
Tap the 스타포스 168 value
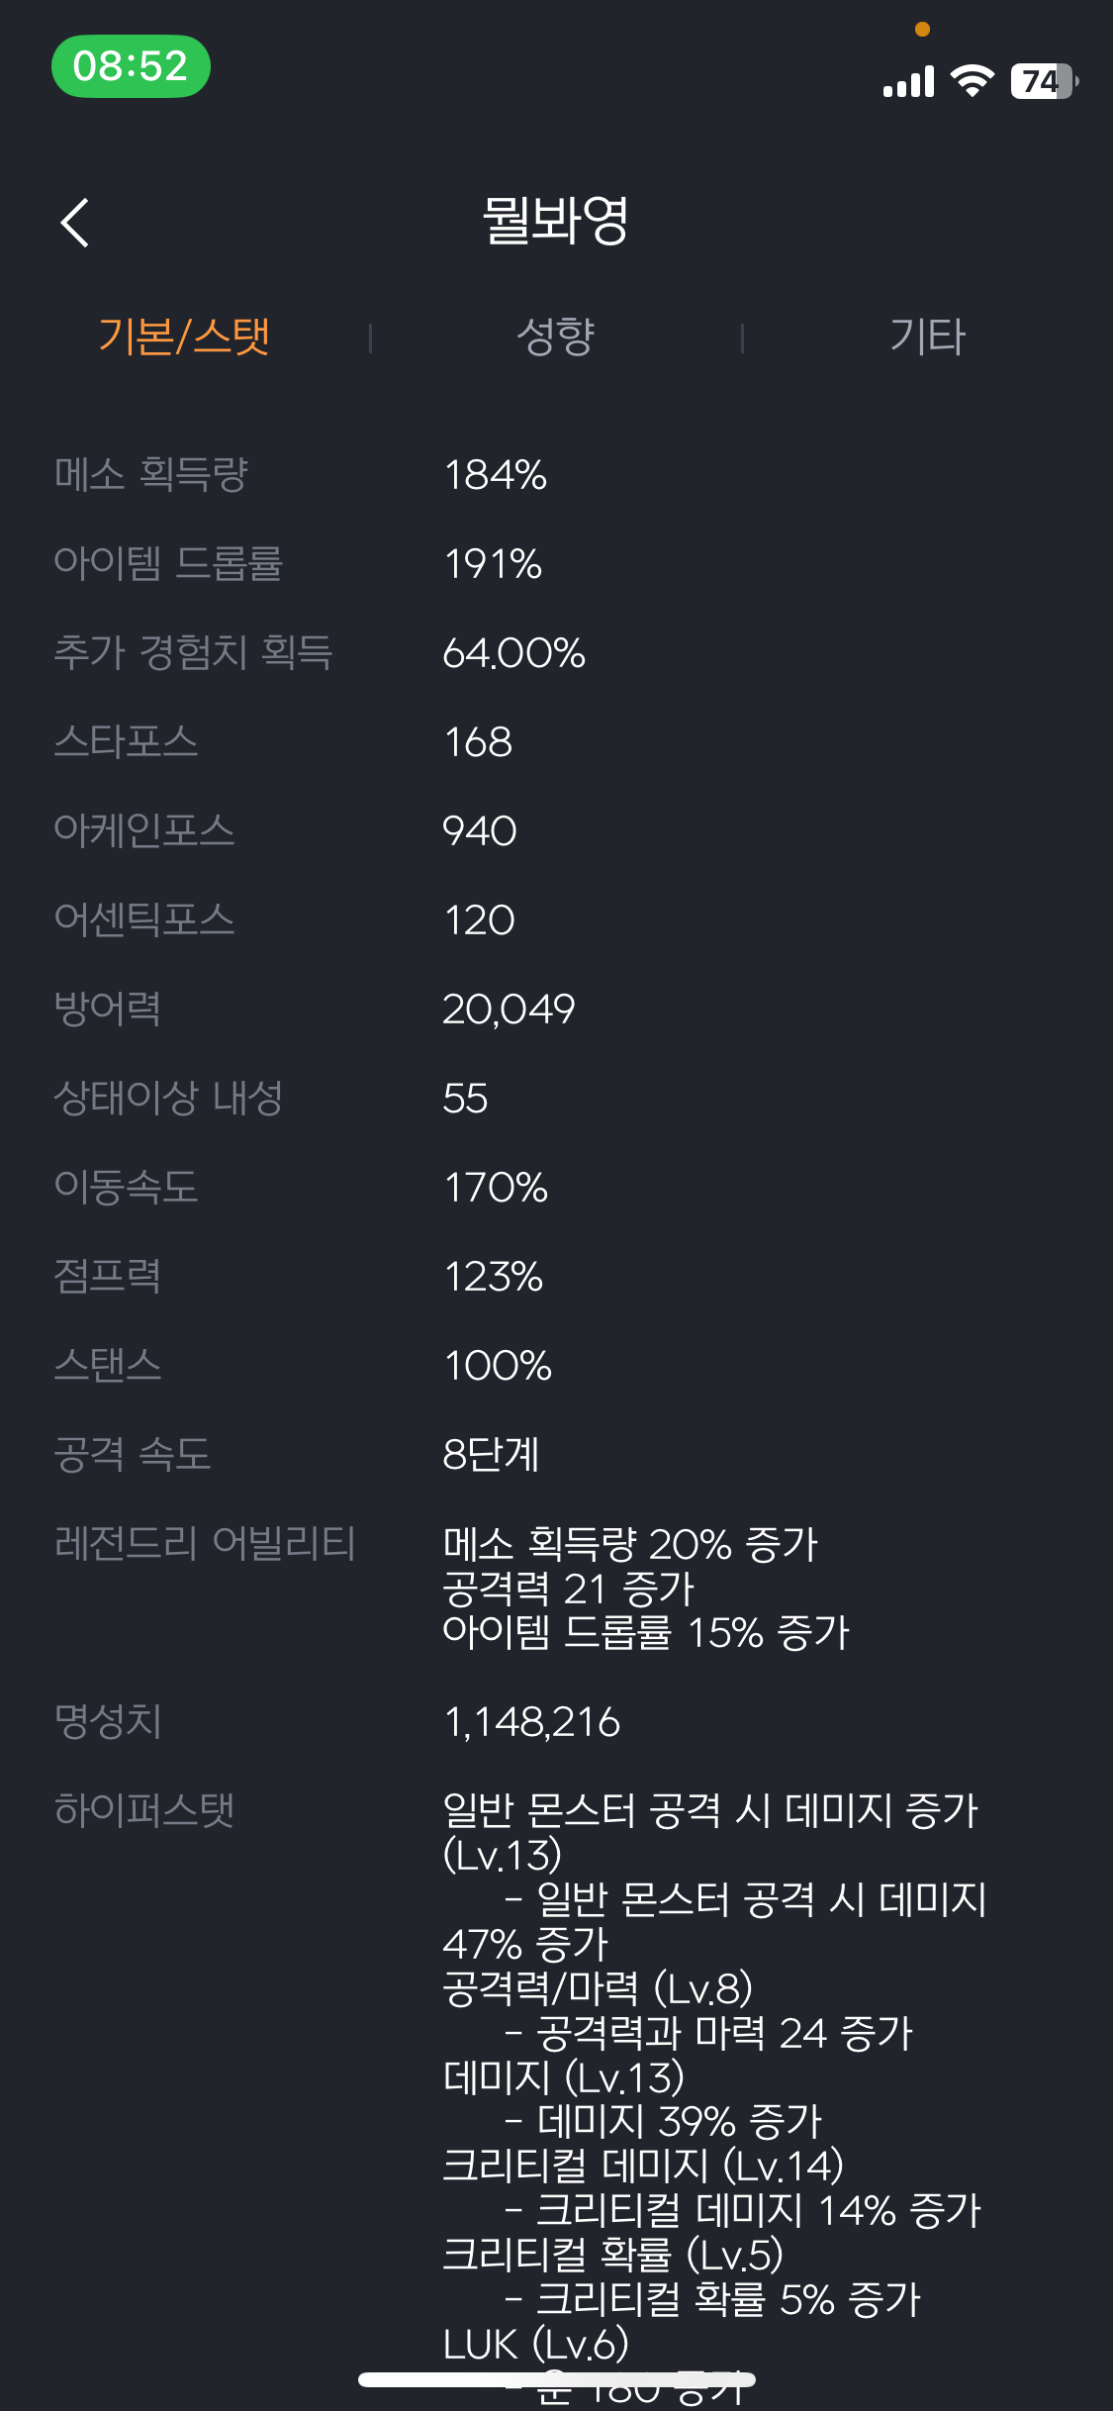coord(478,742)
